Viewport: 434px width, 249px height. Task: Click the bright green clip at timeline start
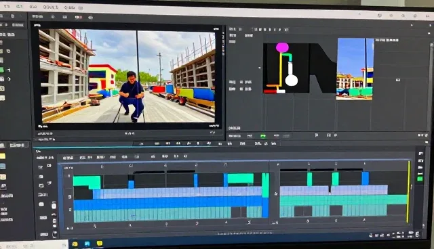pos(87,182)
